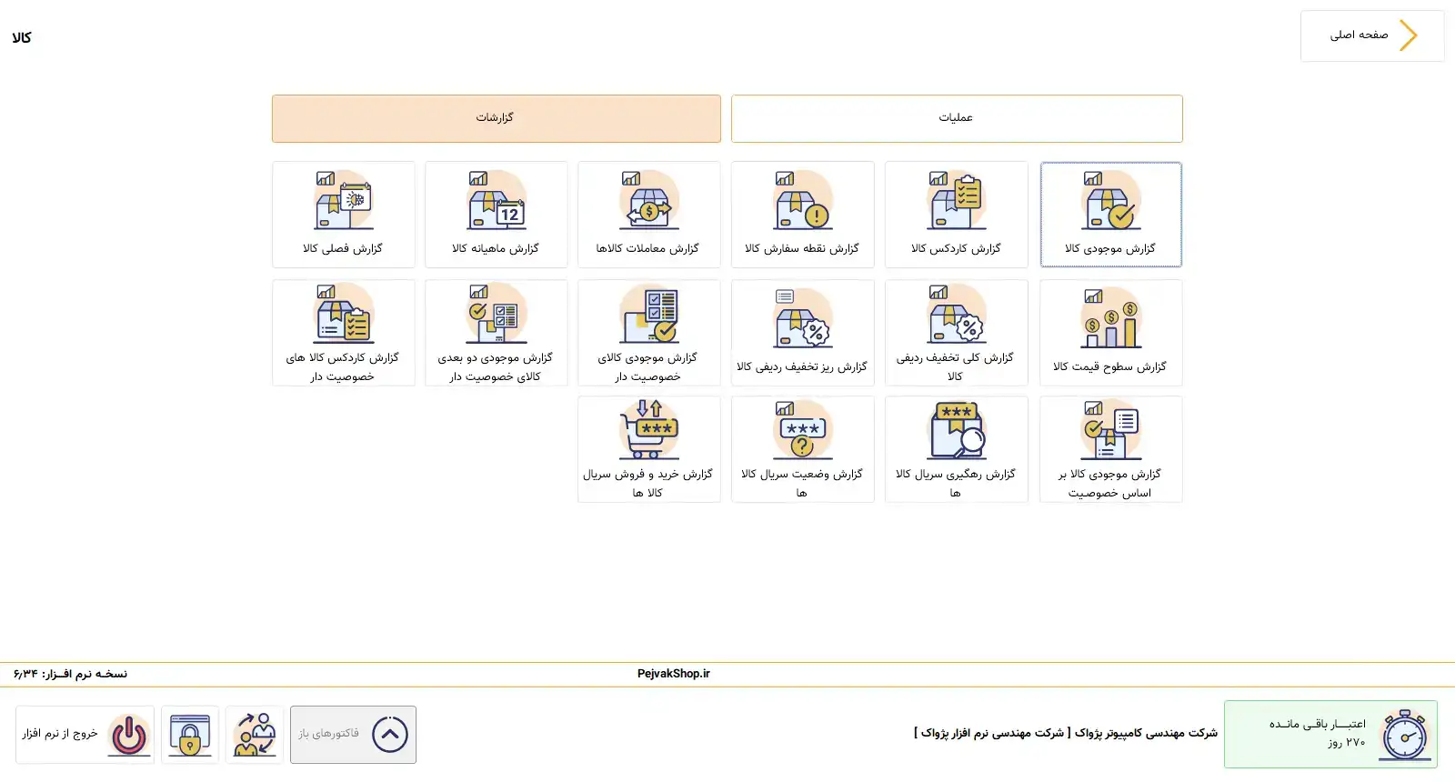Open گزارش کلی تخفیف ردیفی کالا

[956, 332]
